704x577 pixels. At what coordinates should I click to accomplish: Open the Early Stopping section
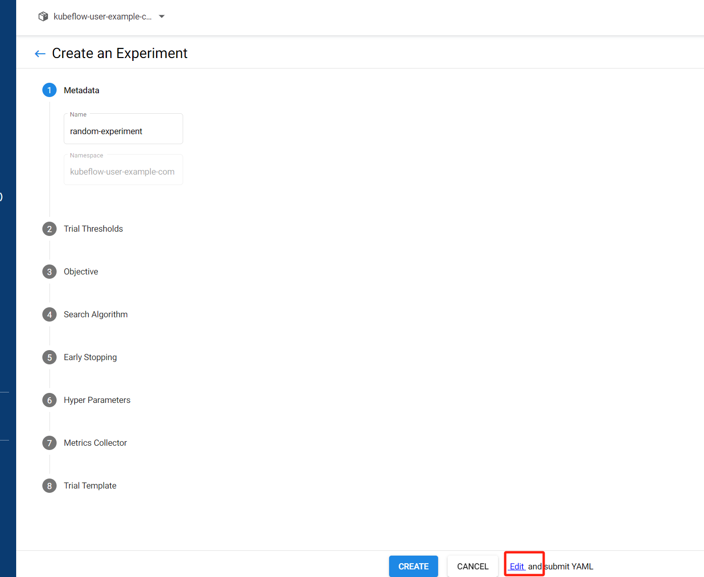[x=90, y=357]
